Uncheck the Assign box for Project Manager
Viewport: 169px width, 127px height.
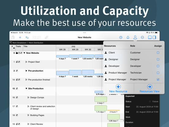pos(158,79)
